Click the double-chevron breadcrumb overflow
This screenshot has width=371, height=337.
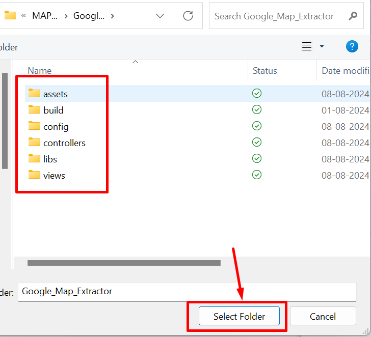click(x=23, y=16)
